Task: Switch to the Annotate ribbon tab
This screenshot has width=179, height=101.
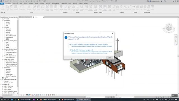Action: [42, 4]
